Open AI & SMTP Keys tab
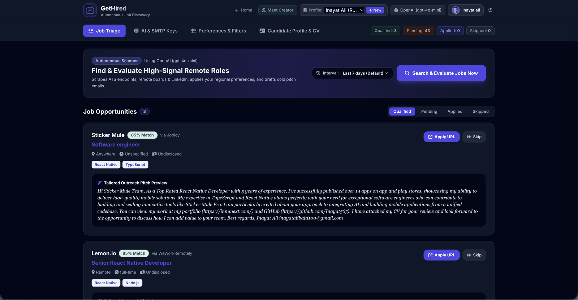Viewport: 578px width, 300px height. click(156, 31)
